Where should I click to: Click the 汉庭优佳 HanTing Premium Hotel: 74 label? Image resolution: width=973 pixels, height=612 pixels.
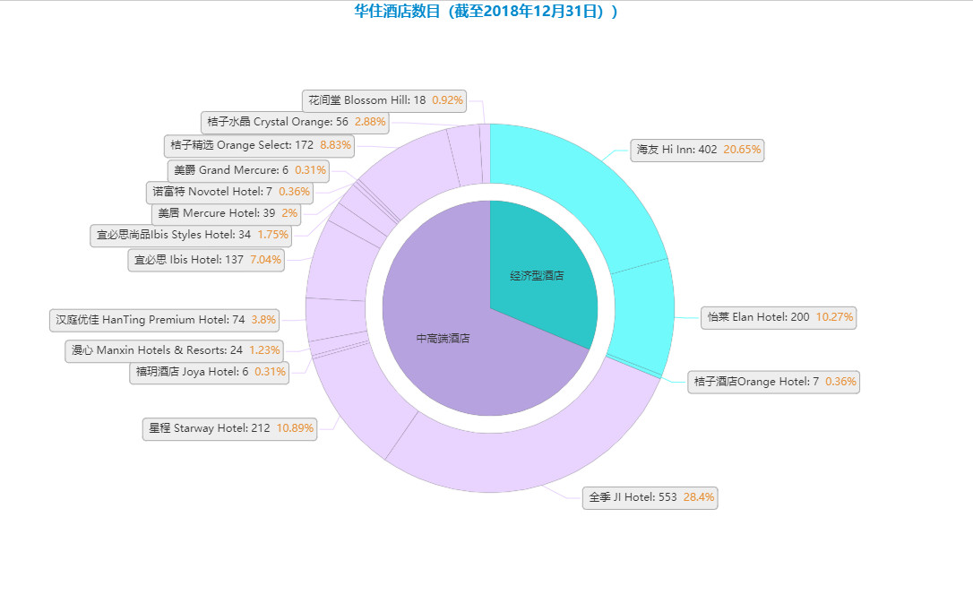click(x=164, y=320)
